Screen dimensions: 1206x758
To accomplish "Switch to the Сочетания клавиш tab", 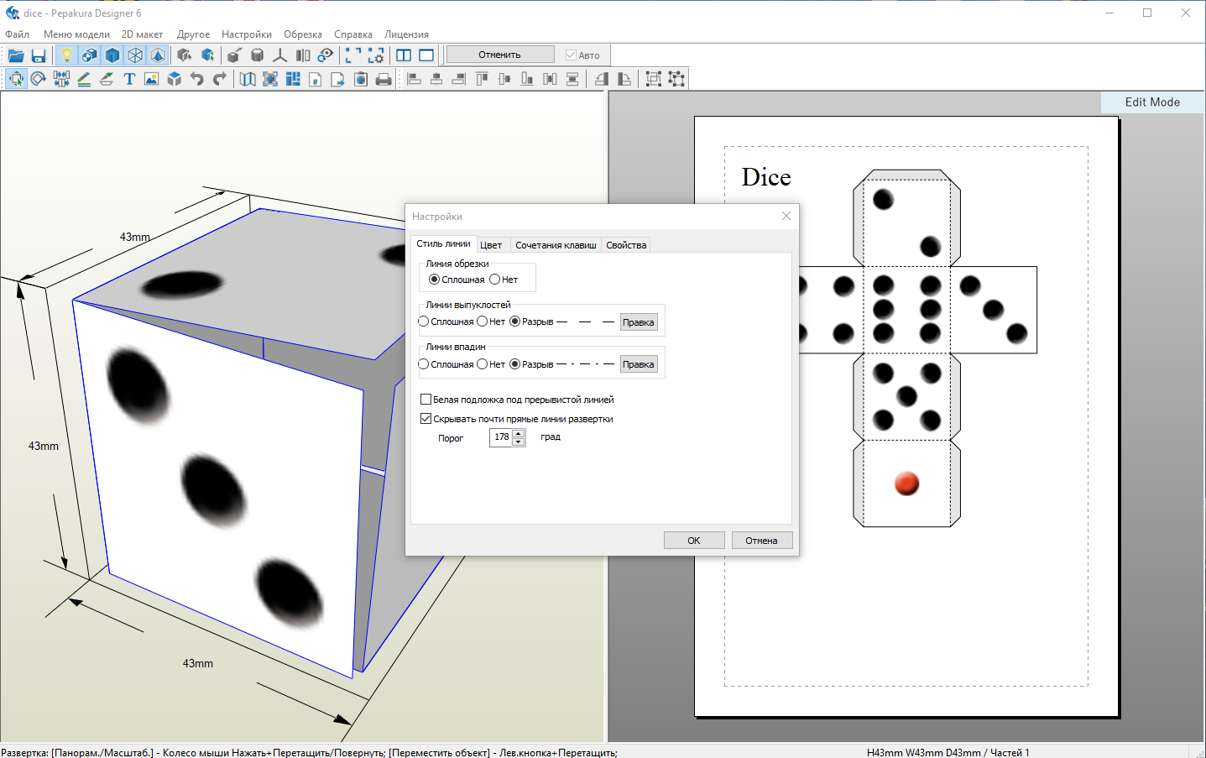I will [x=556, y=245].
